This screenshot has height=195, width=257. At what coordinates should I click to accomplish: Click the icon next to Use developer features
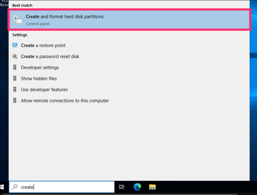pos(15,89)
